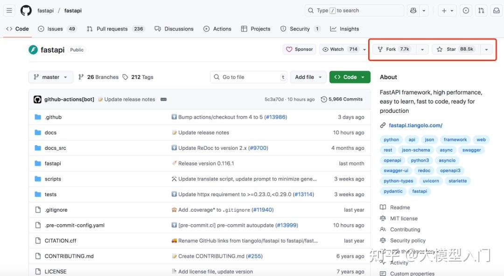The width and height of the screenshot is (504, 276).
Task: Open the Add file dropdown
Action: (308, 77)
